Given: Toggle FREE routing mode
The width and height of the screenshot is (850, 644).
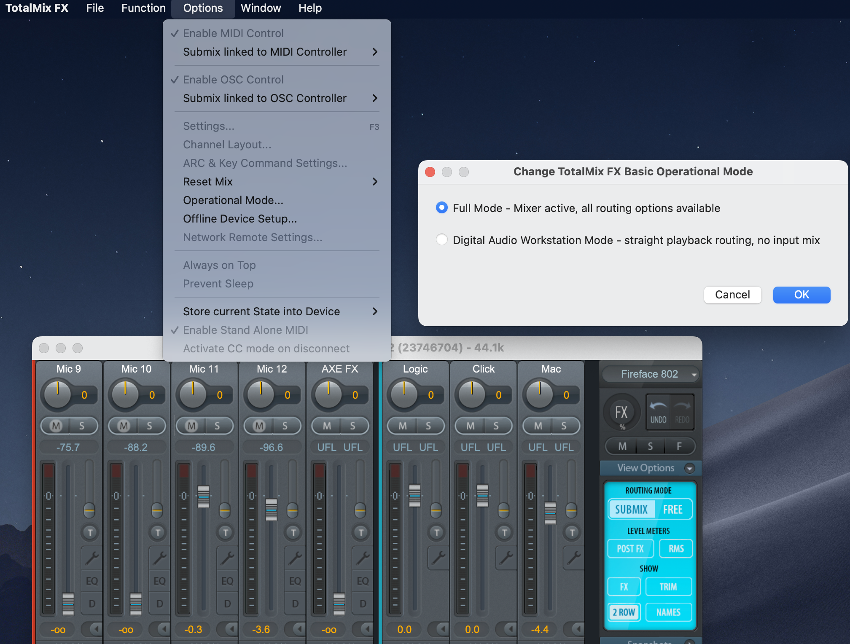Looking at the screenshot, I should click(x=673, y=510).
